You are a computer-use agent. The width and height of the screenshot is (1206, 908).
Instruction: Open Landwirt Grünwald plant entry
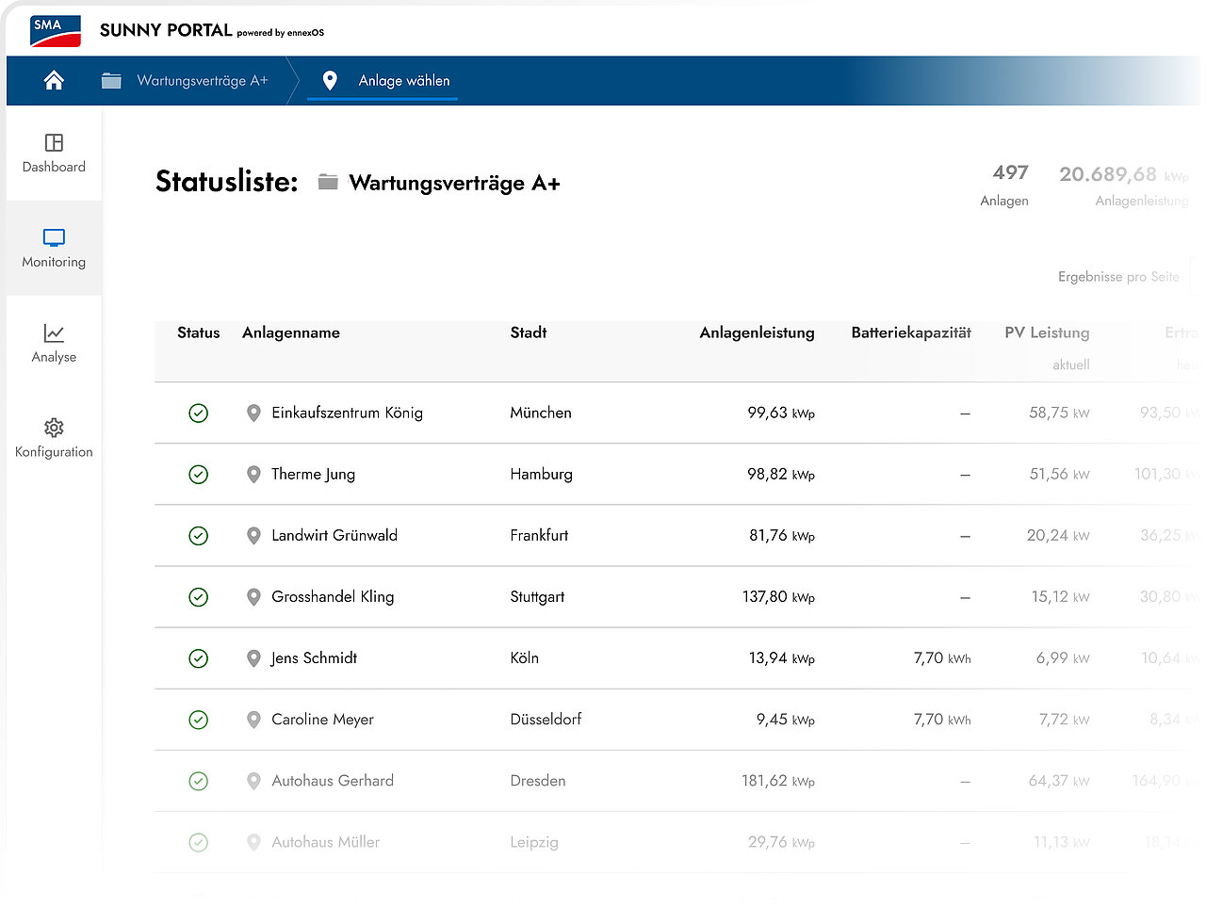coord(334,535)
